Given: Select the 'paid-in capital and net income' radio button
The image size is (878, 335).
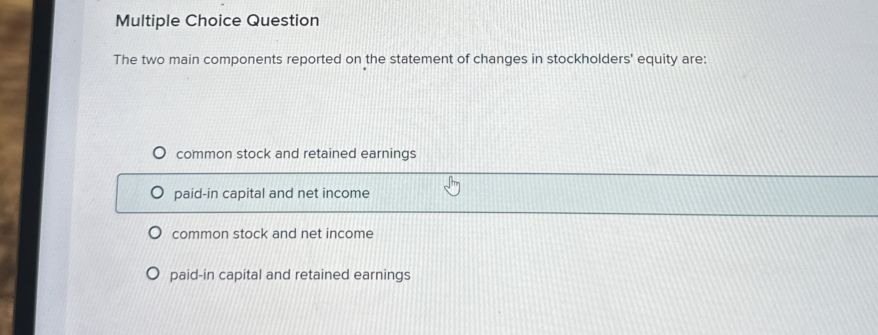Looking at the screenshot, I should point(158,193).
